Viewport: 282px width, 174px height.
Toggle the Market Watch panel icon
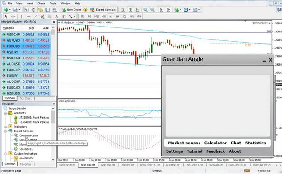pos(27,10)
